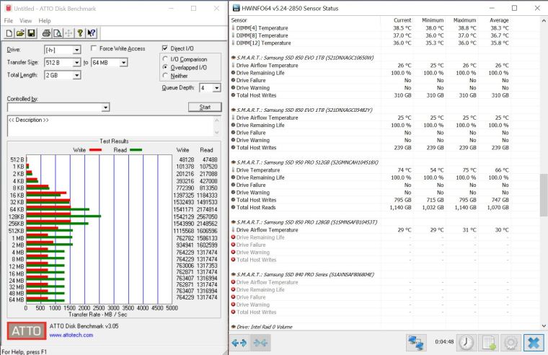
Task: Click ATTO Disk Benchmark title bar icon
Action: point(8,8)
